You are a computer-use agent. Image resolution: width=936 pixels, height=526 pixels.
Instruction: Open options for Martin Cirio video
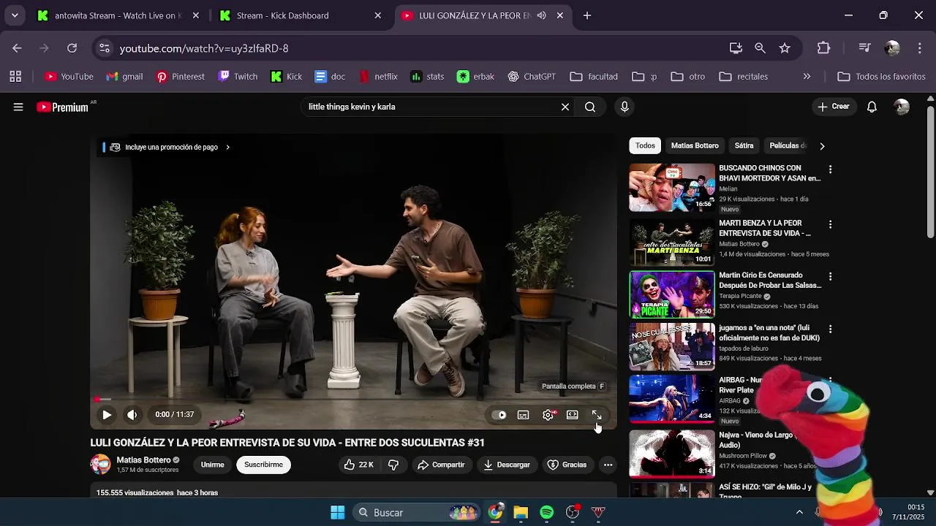[x=830, y=277]
